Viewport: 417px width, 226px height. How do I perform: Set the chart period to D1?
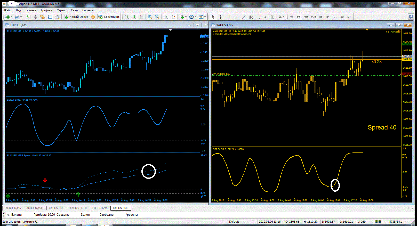coord(335,17)
